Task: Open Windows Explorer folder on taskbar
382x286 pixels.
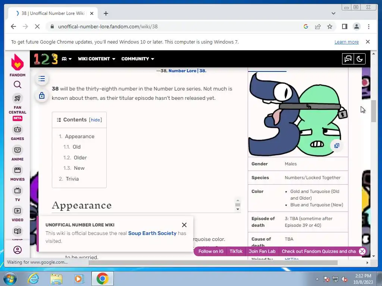Action: (56, 279)
